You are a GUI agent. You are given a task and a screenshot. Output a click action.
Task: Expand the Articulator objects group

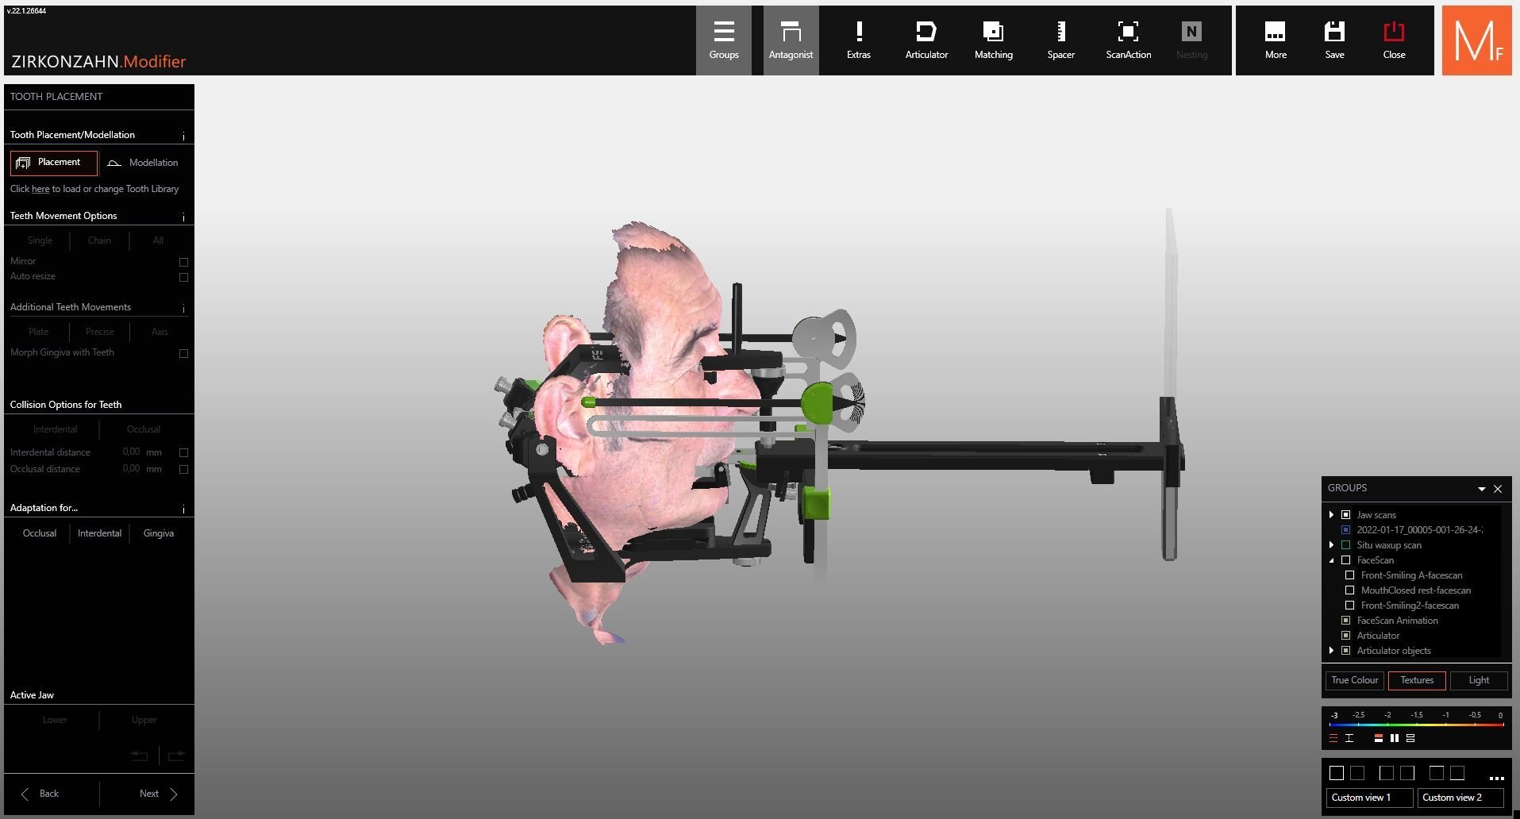1331,651
